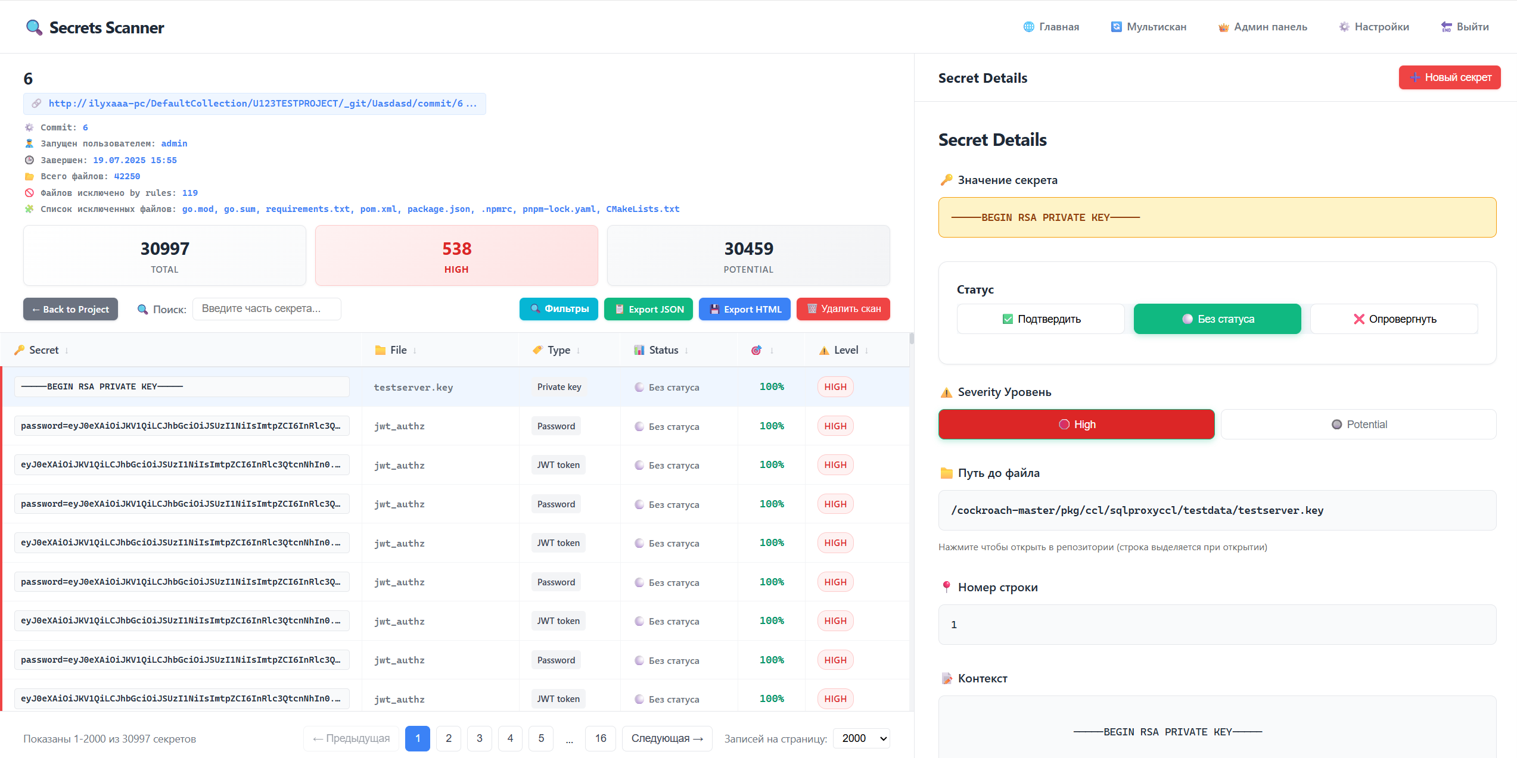Go to the next page with Следующая
The height and width of the screenshot is (758, 1517).
click(x=667, y=738)
